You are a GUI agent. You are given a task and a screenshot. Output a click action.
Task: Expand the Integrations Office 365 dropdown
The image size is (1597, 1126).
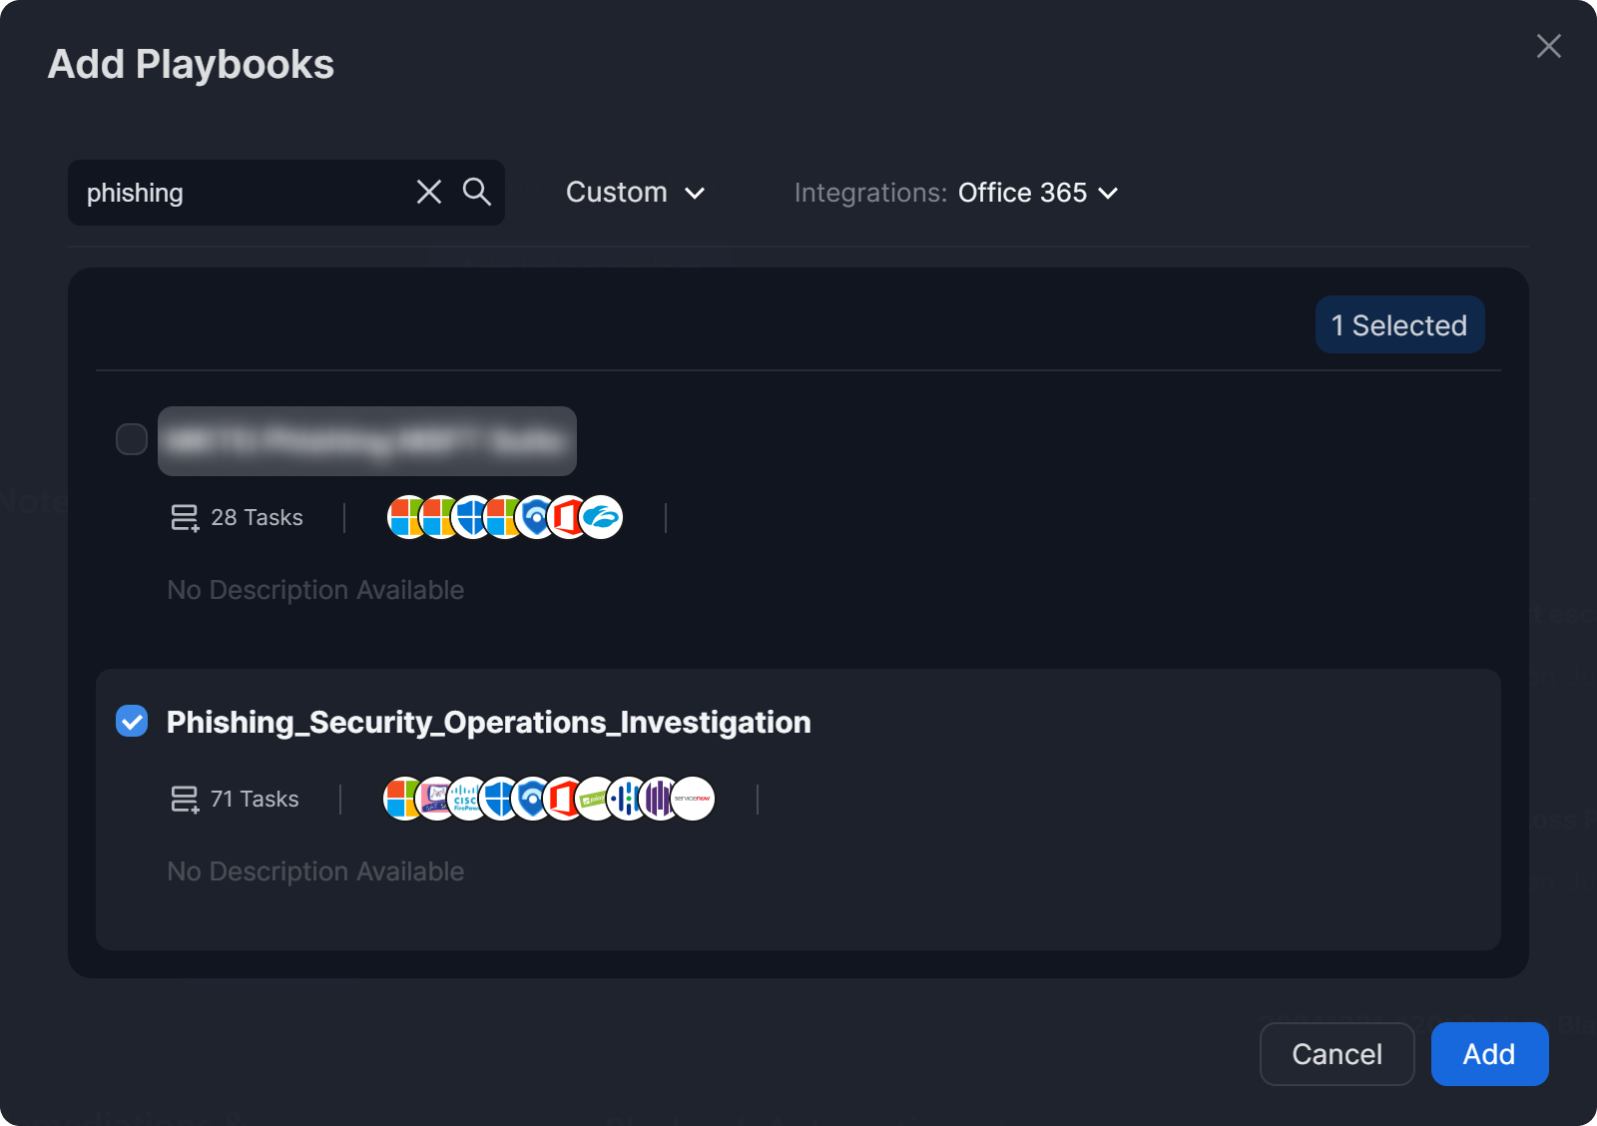(x=1038, y=193)
